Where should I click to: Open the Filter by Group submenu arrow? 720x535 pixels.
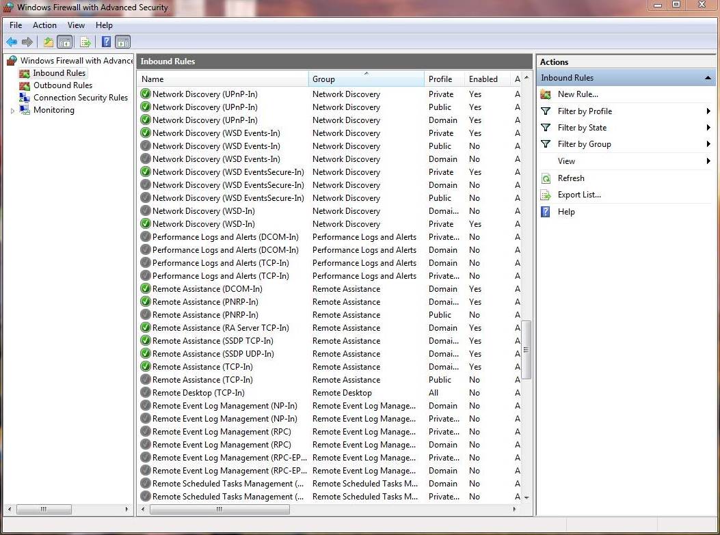[x=708, y=144]
